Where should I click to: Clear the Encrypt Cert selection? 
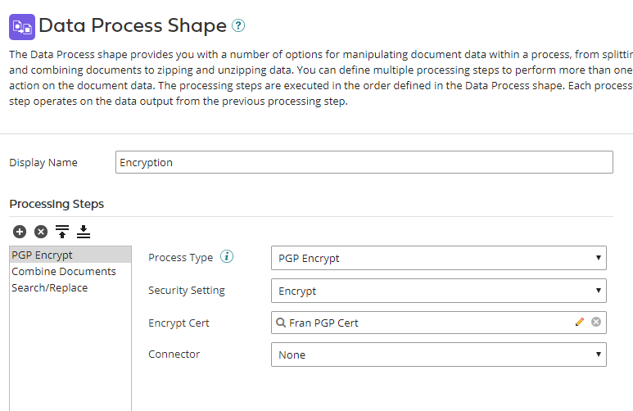[x=596, y=323]
